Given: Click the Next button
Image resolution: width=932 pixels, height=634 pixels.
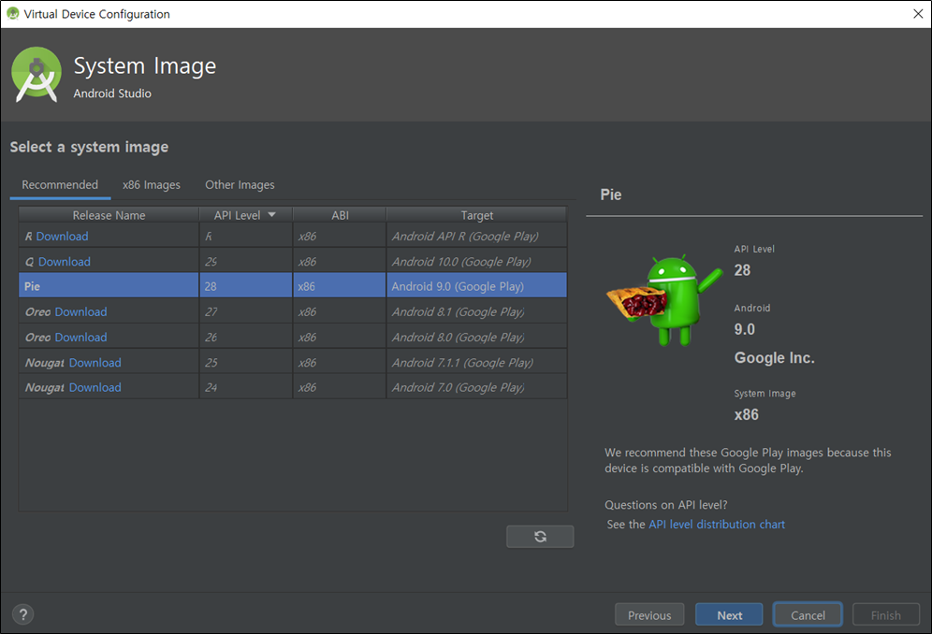Looking at the screenshot, I should click(729, 615).
